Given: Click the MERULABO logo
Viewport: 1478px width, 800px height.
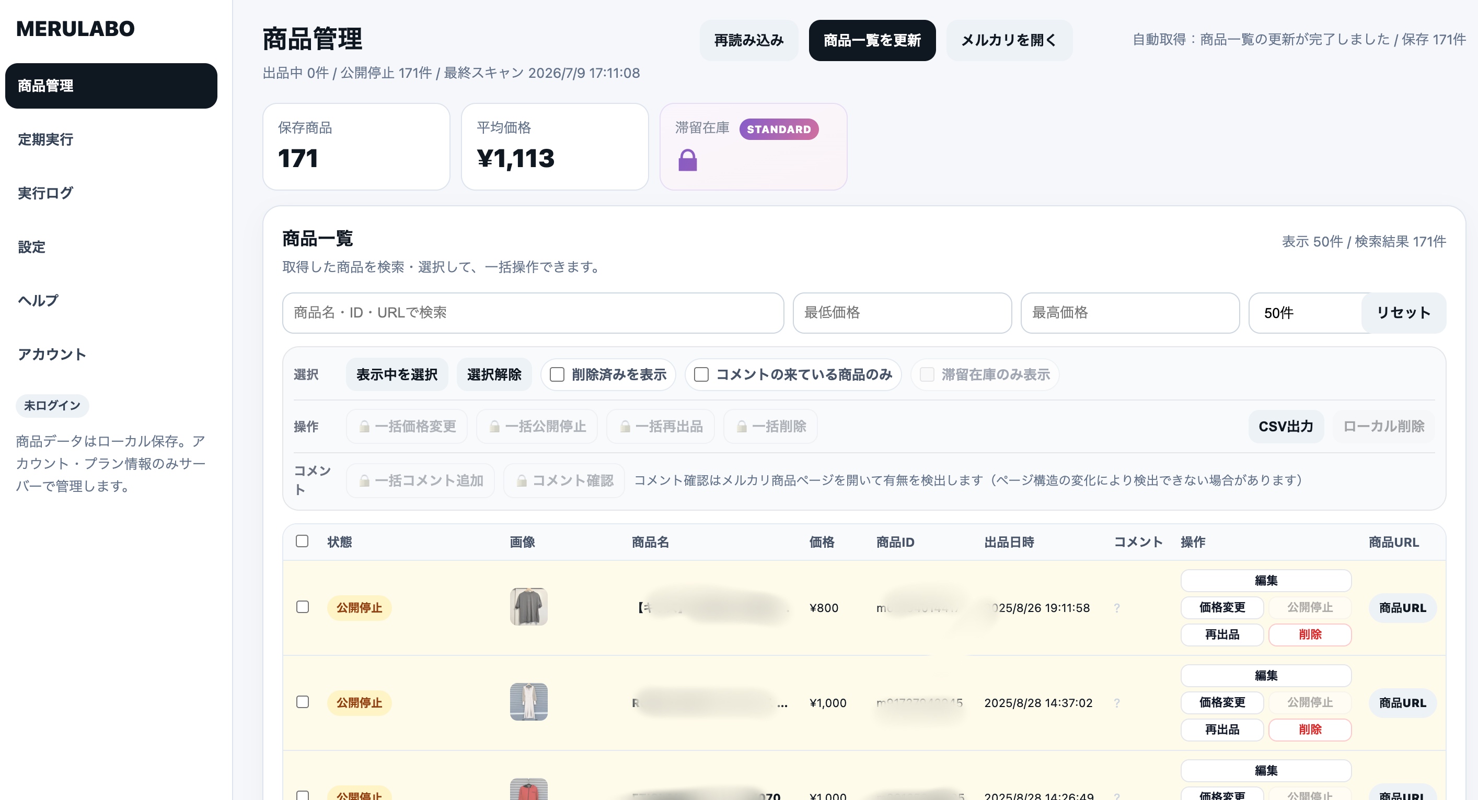Looking at the screenshot, I should coord(75,29).
